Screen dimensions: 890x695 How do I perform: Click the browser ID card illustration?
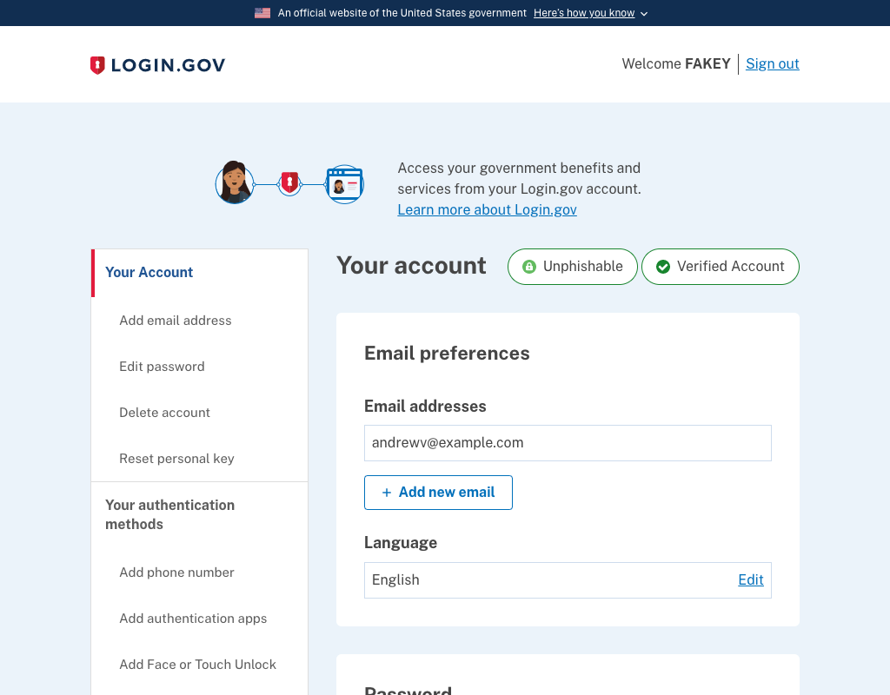pyautogui.click(x=344, y=184)
